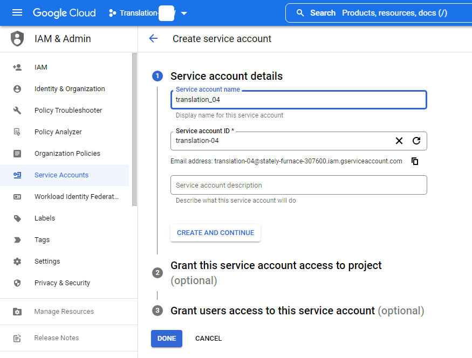Regenerate the Service account ID
Image resolution: width=472 pixels, height=358 pixels.
point(416,141)
